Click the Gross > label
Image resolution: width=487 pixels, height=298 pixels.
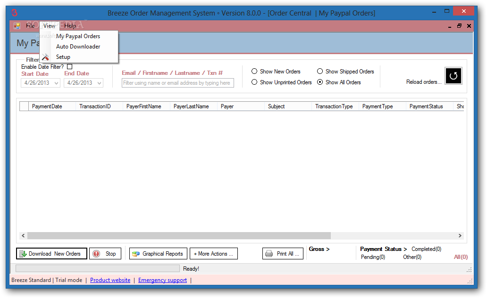(x=319, y=249)
